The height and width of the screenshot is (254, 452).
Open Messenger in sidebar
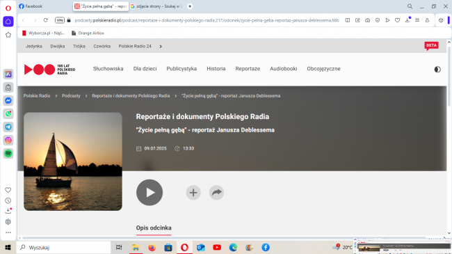coord(8,100)
